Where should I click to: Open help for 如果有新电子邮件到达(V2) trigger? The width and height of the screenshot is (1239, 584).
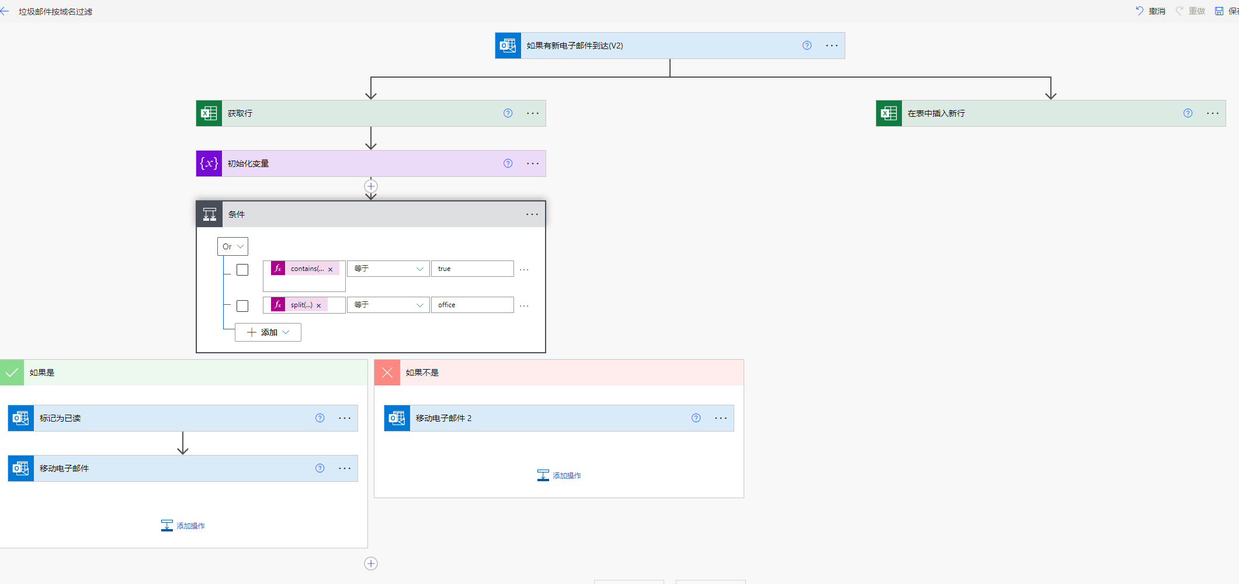(x=807, y=46)
